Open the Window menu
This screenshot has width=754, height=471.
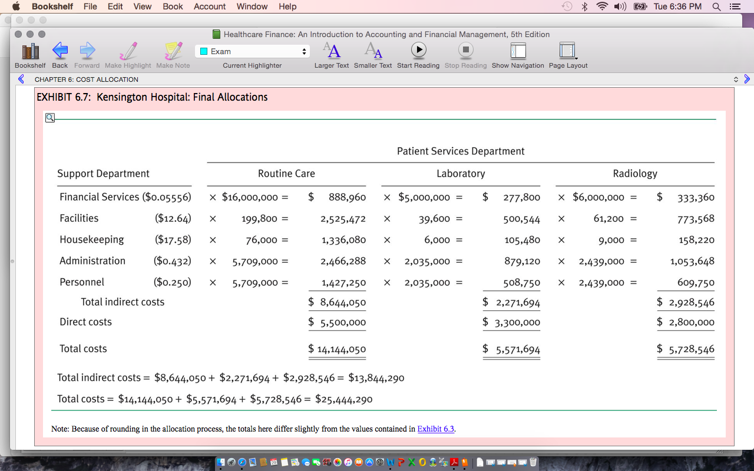252,6
